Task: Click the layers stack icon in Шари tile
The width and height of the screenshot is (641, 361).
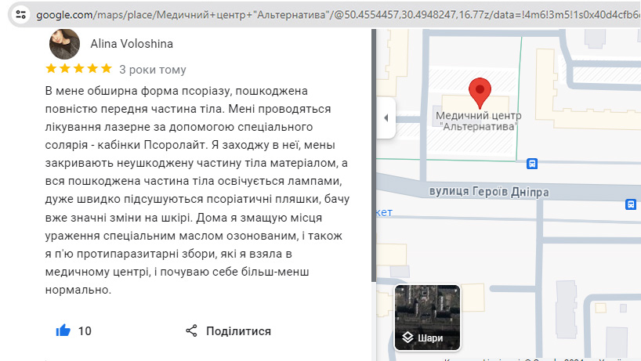Action: click(x=407, y=338)
